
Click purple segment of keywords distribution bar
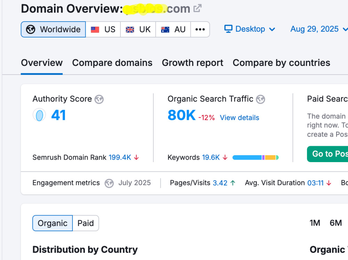coord(263,158)
